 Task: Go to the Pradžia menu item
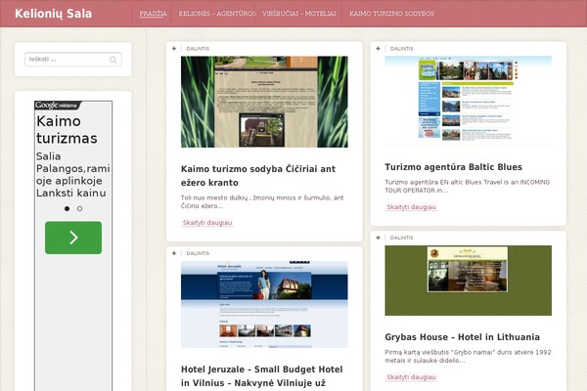153,14
